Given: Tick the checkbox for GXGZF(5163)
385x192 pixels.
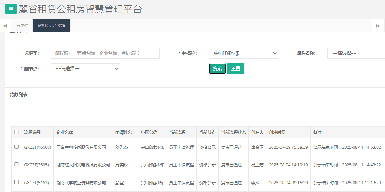Looking at the screenshot, I should point(17,183).
